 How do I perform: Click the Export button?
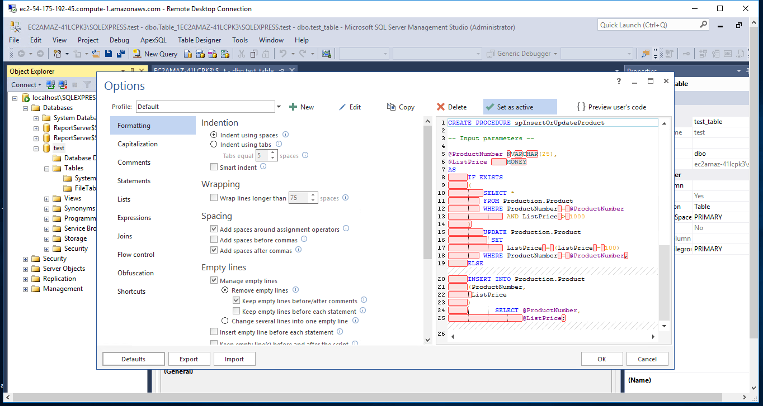point(189,359)
